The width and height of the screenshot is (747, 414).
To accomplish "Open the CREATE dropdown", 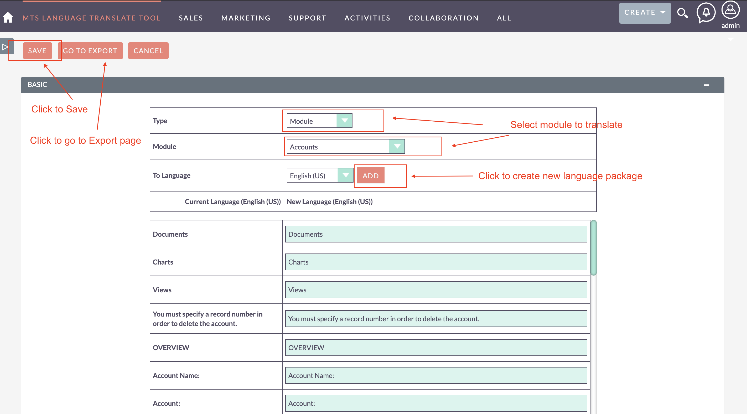I will pyautogui.click(x=645, y=13).
